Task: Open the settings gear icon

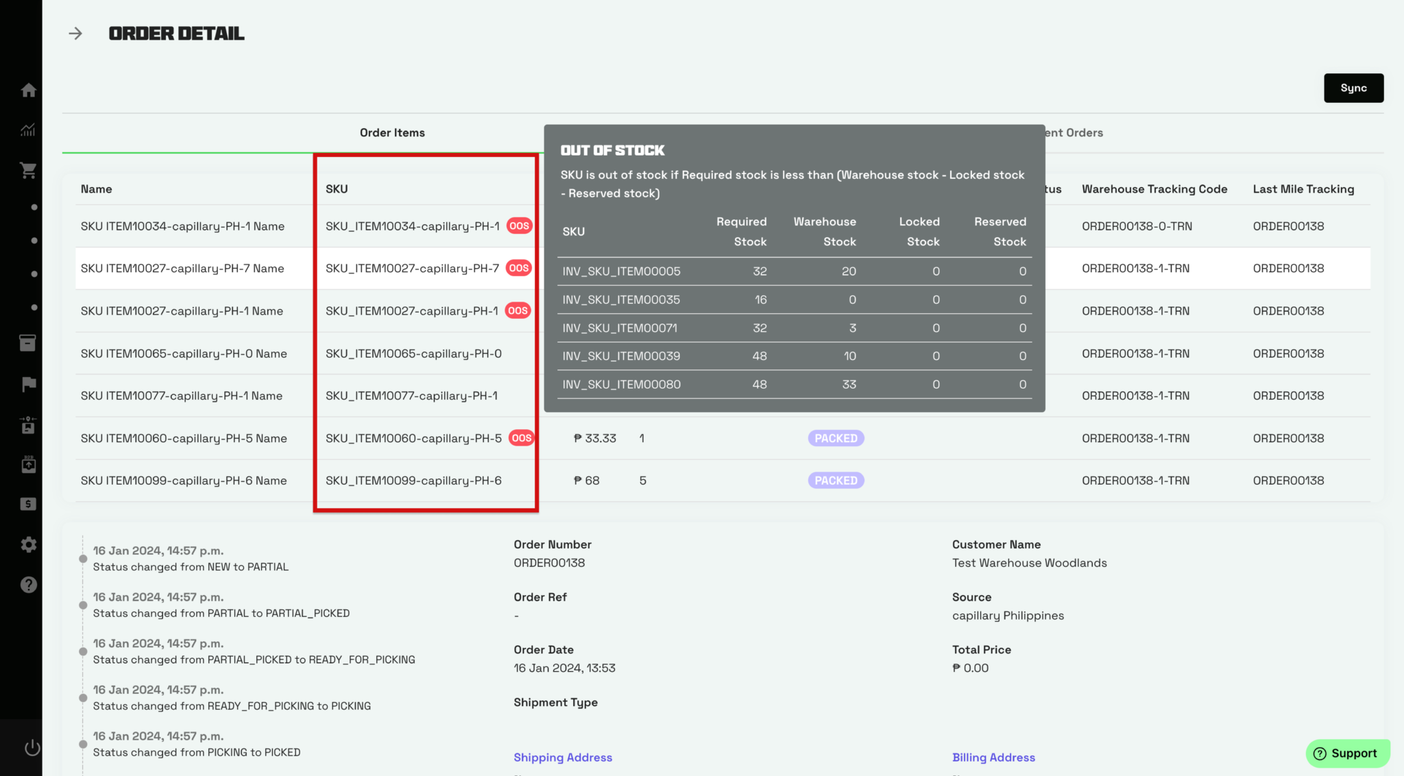Action: 28,544
